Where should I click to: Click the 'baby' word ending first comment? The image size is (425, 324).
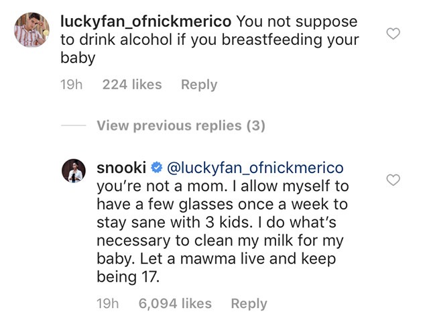tap(78, 58)
